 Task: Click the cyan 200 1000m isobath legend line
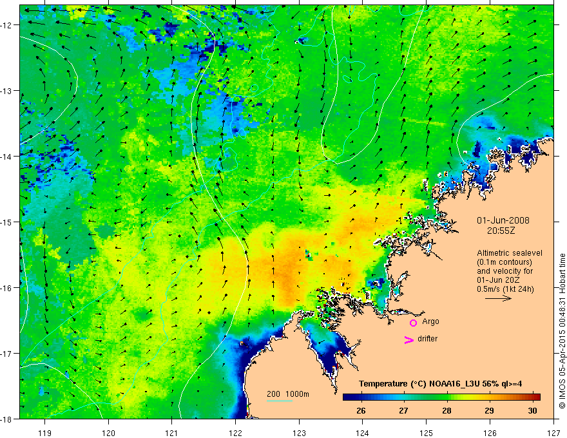[x=280, y=401]
